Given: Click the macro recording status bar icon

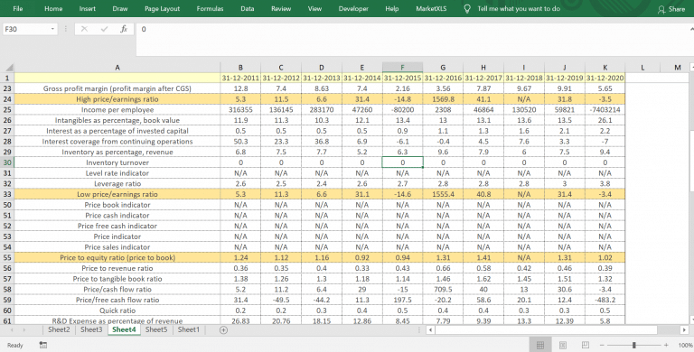Looking at the screenshot, I should click(43, 345).
